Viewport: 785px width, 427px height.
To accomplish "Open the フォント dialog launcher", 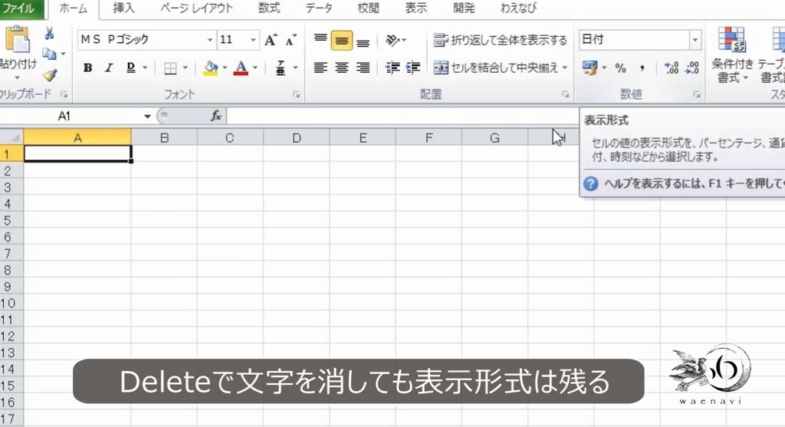I will click(x=297, y=94).
